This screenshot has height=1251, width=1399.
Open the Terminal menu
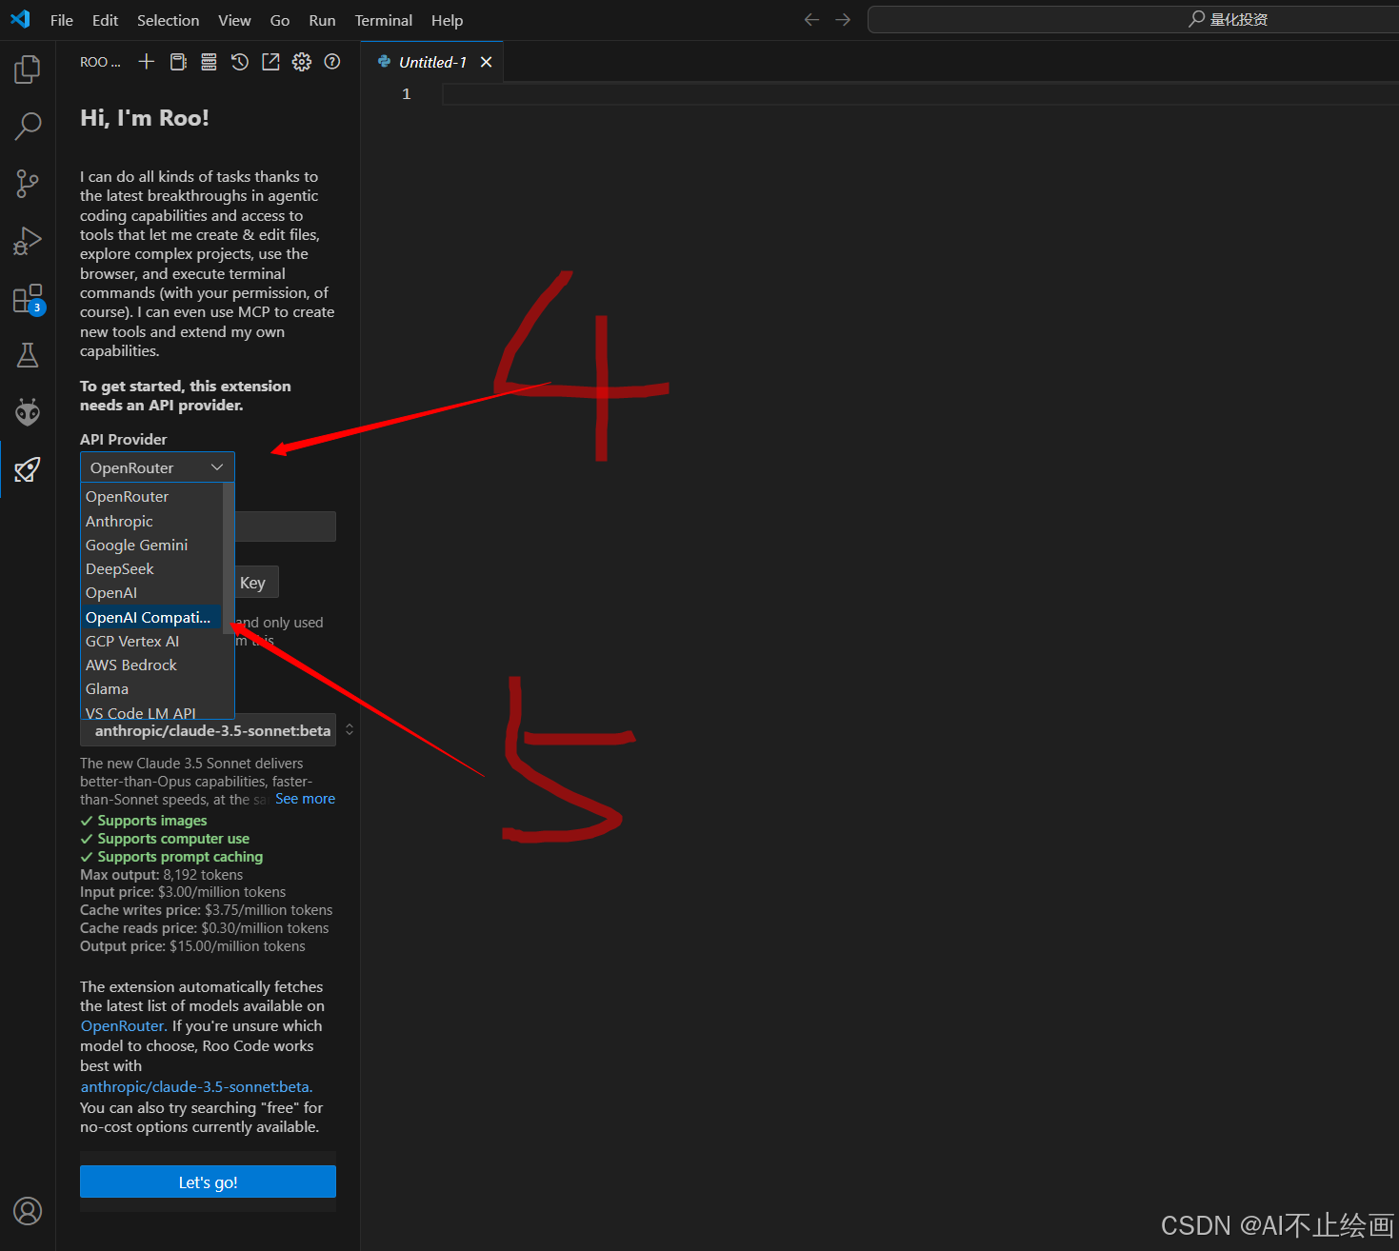[x=384, y=20]
